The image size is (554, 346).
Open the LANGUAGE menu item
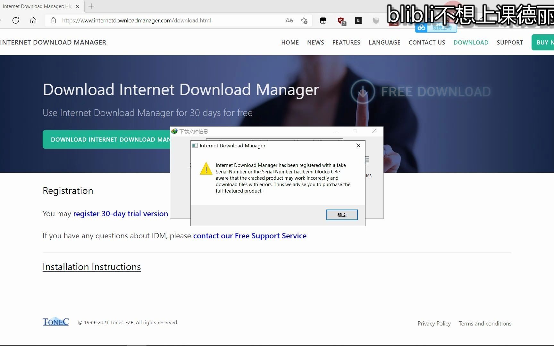(384, 43)
